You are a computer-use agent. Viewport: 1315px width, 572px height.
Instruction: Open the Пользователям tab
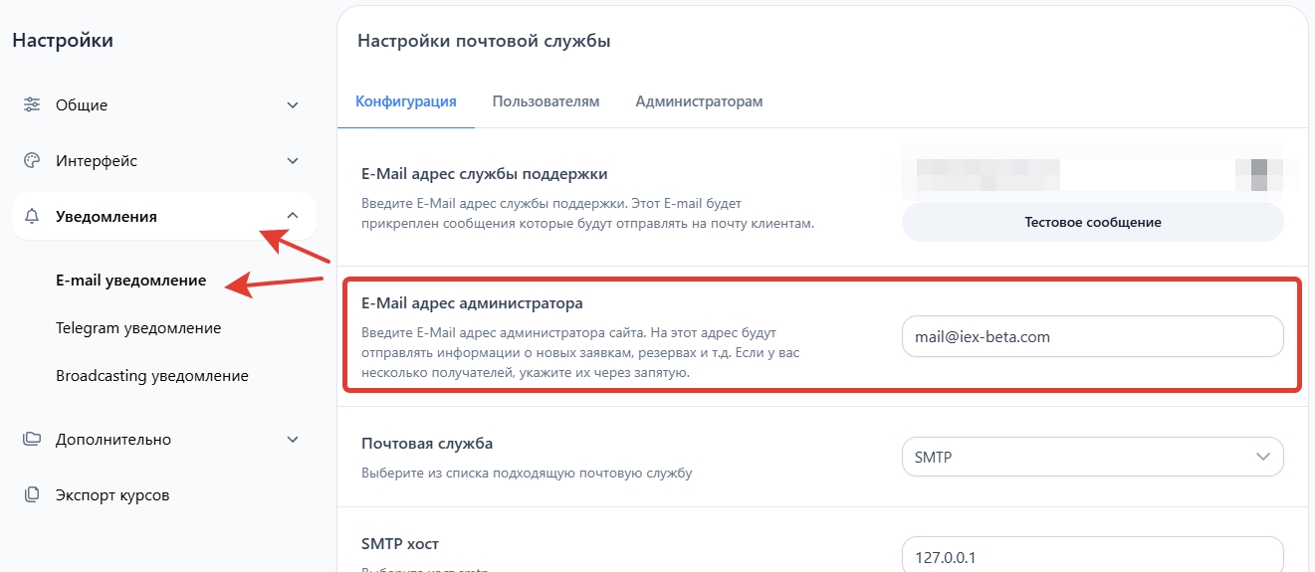(546, 101)
